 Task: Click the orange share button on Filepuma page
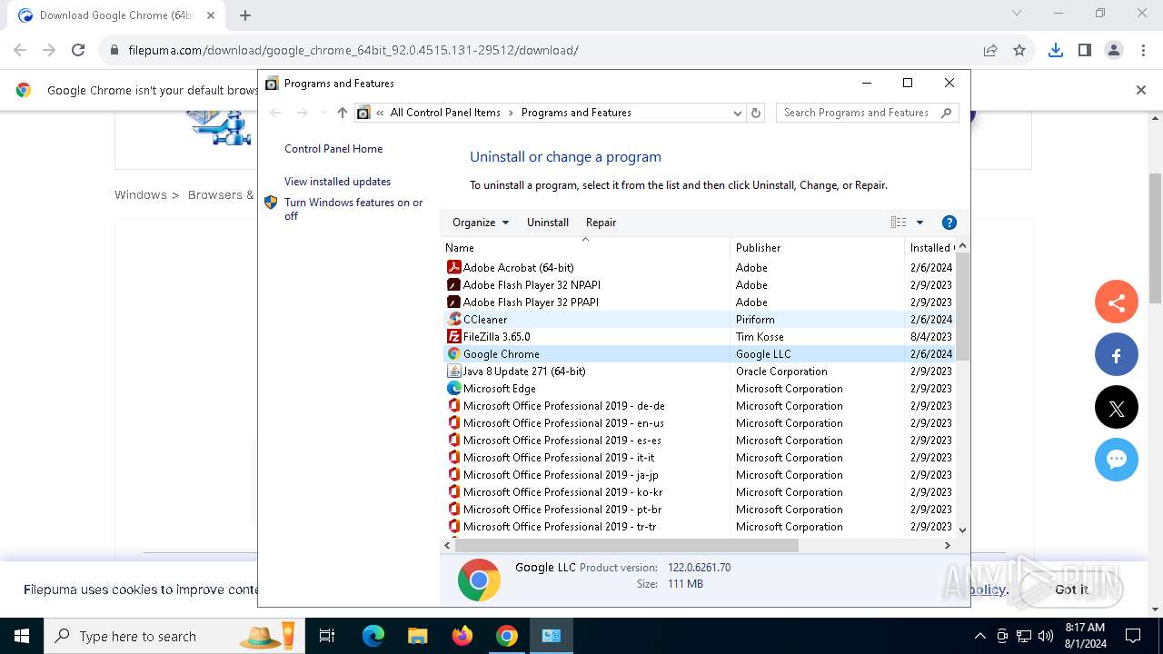point(1117,302)
